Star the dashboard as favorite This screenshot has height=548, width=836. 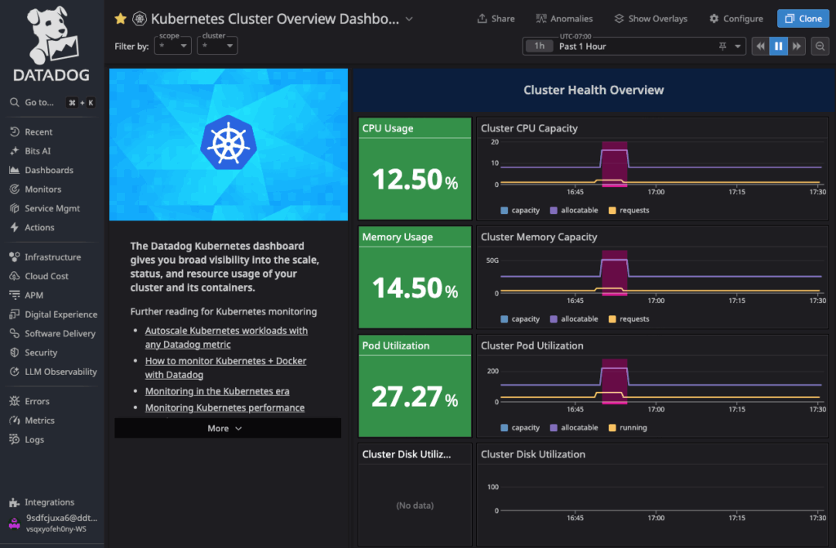point(120,18)
